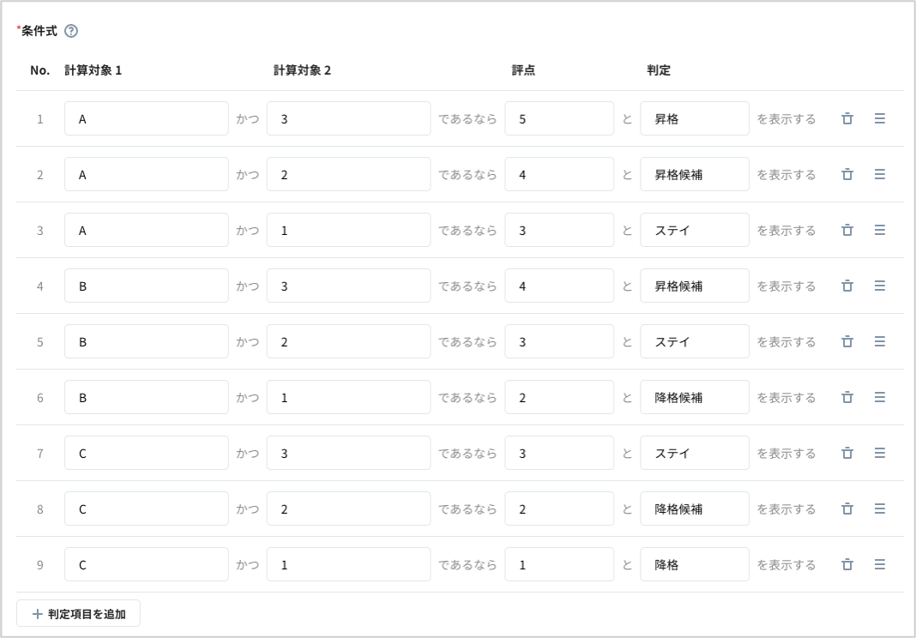The width and height of the screenshot is (916, 638).
Task: Delete condition row 1 with trash icon
Action: [847, 118]
